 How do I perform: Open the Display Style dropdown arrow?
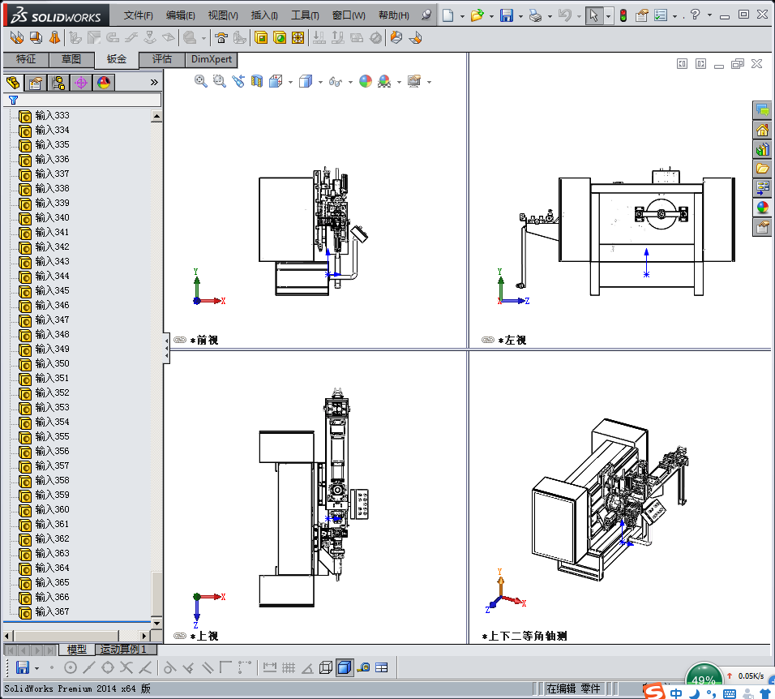point(320,82)
